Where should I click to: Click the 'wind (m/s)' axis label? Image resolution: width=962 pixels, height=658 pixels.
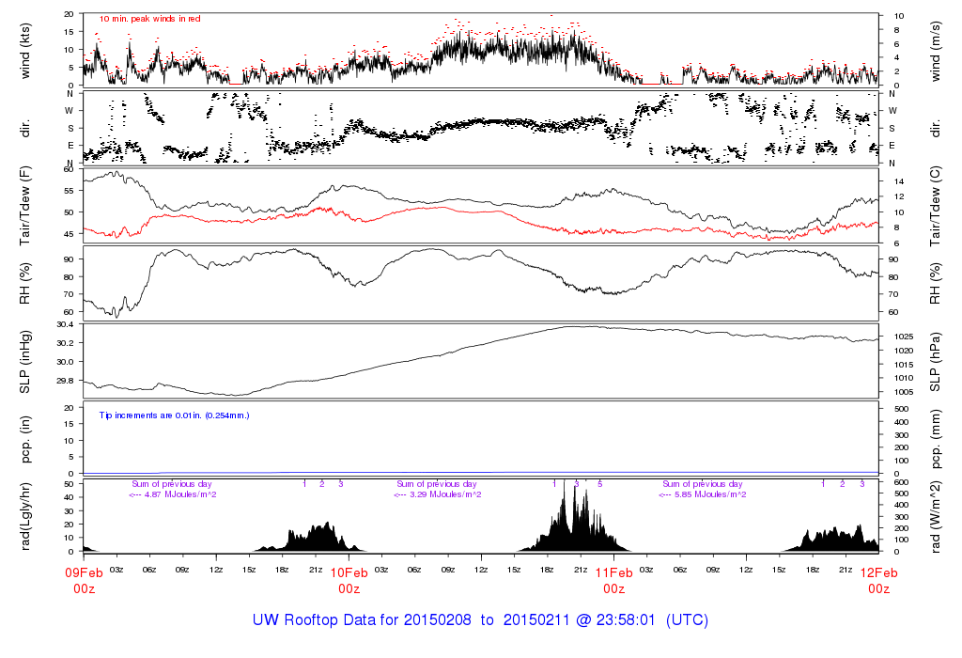(x=935, y=52)
